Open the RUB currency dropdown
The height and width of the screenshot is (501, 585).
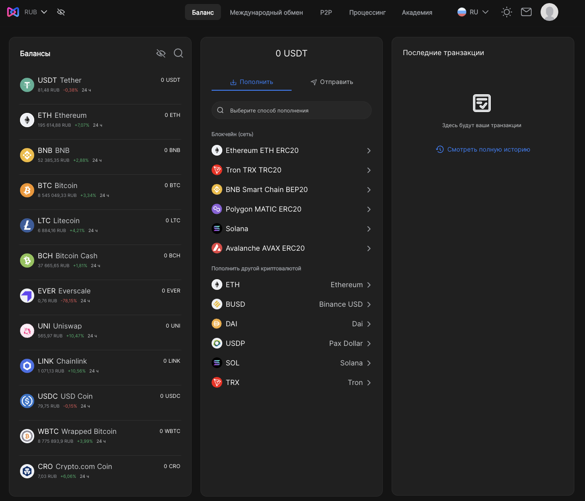[x=36, y=12]
